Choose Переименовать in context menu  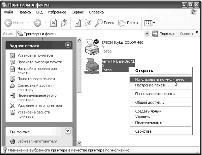[161, 123]
